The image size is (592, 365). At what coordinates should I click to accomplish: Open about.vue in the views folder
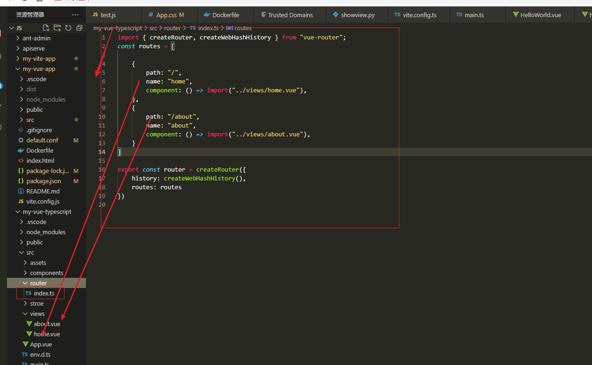47,324
